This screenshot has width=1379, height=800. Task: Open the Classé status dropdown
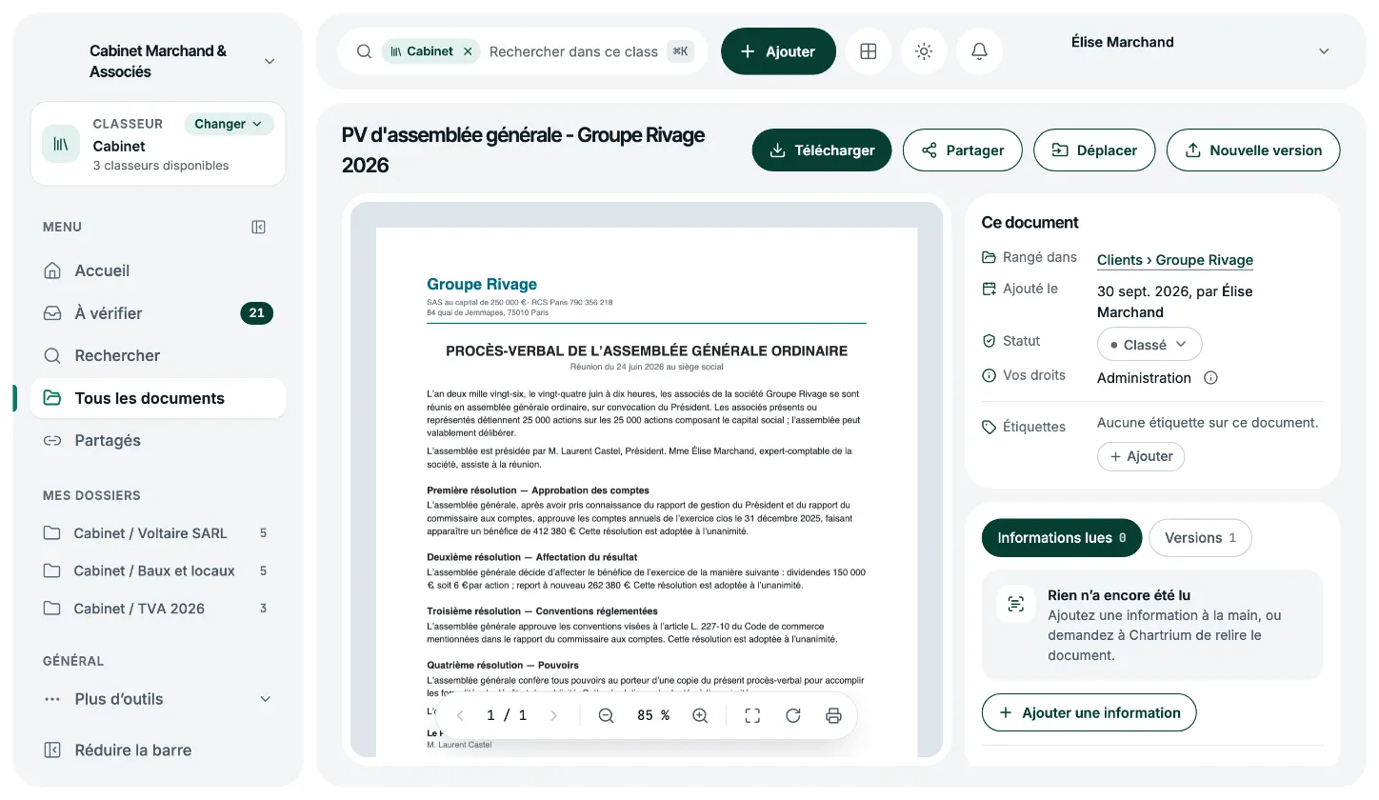1149,345
